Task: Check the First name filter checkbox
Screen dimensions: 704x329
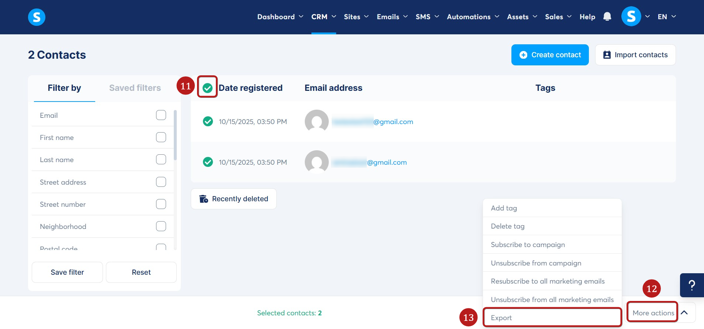Action: pos(161,137)
